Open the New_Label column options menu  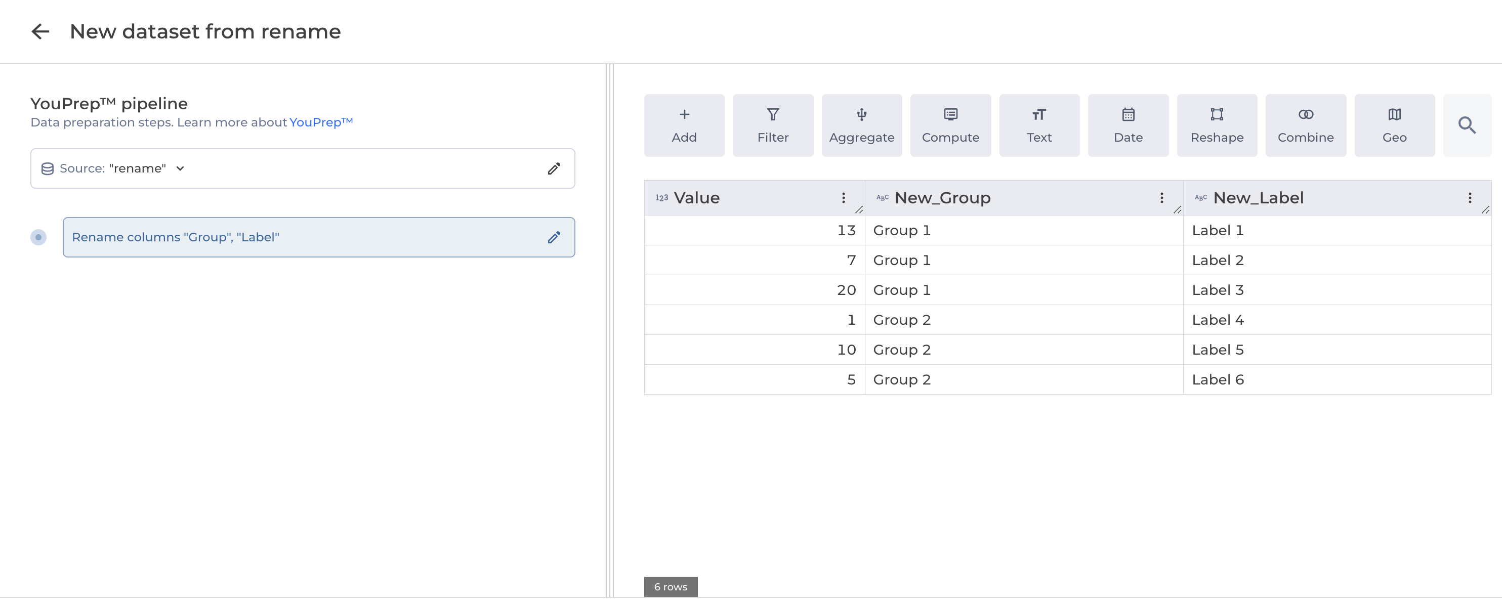coord(1469,198)
